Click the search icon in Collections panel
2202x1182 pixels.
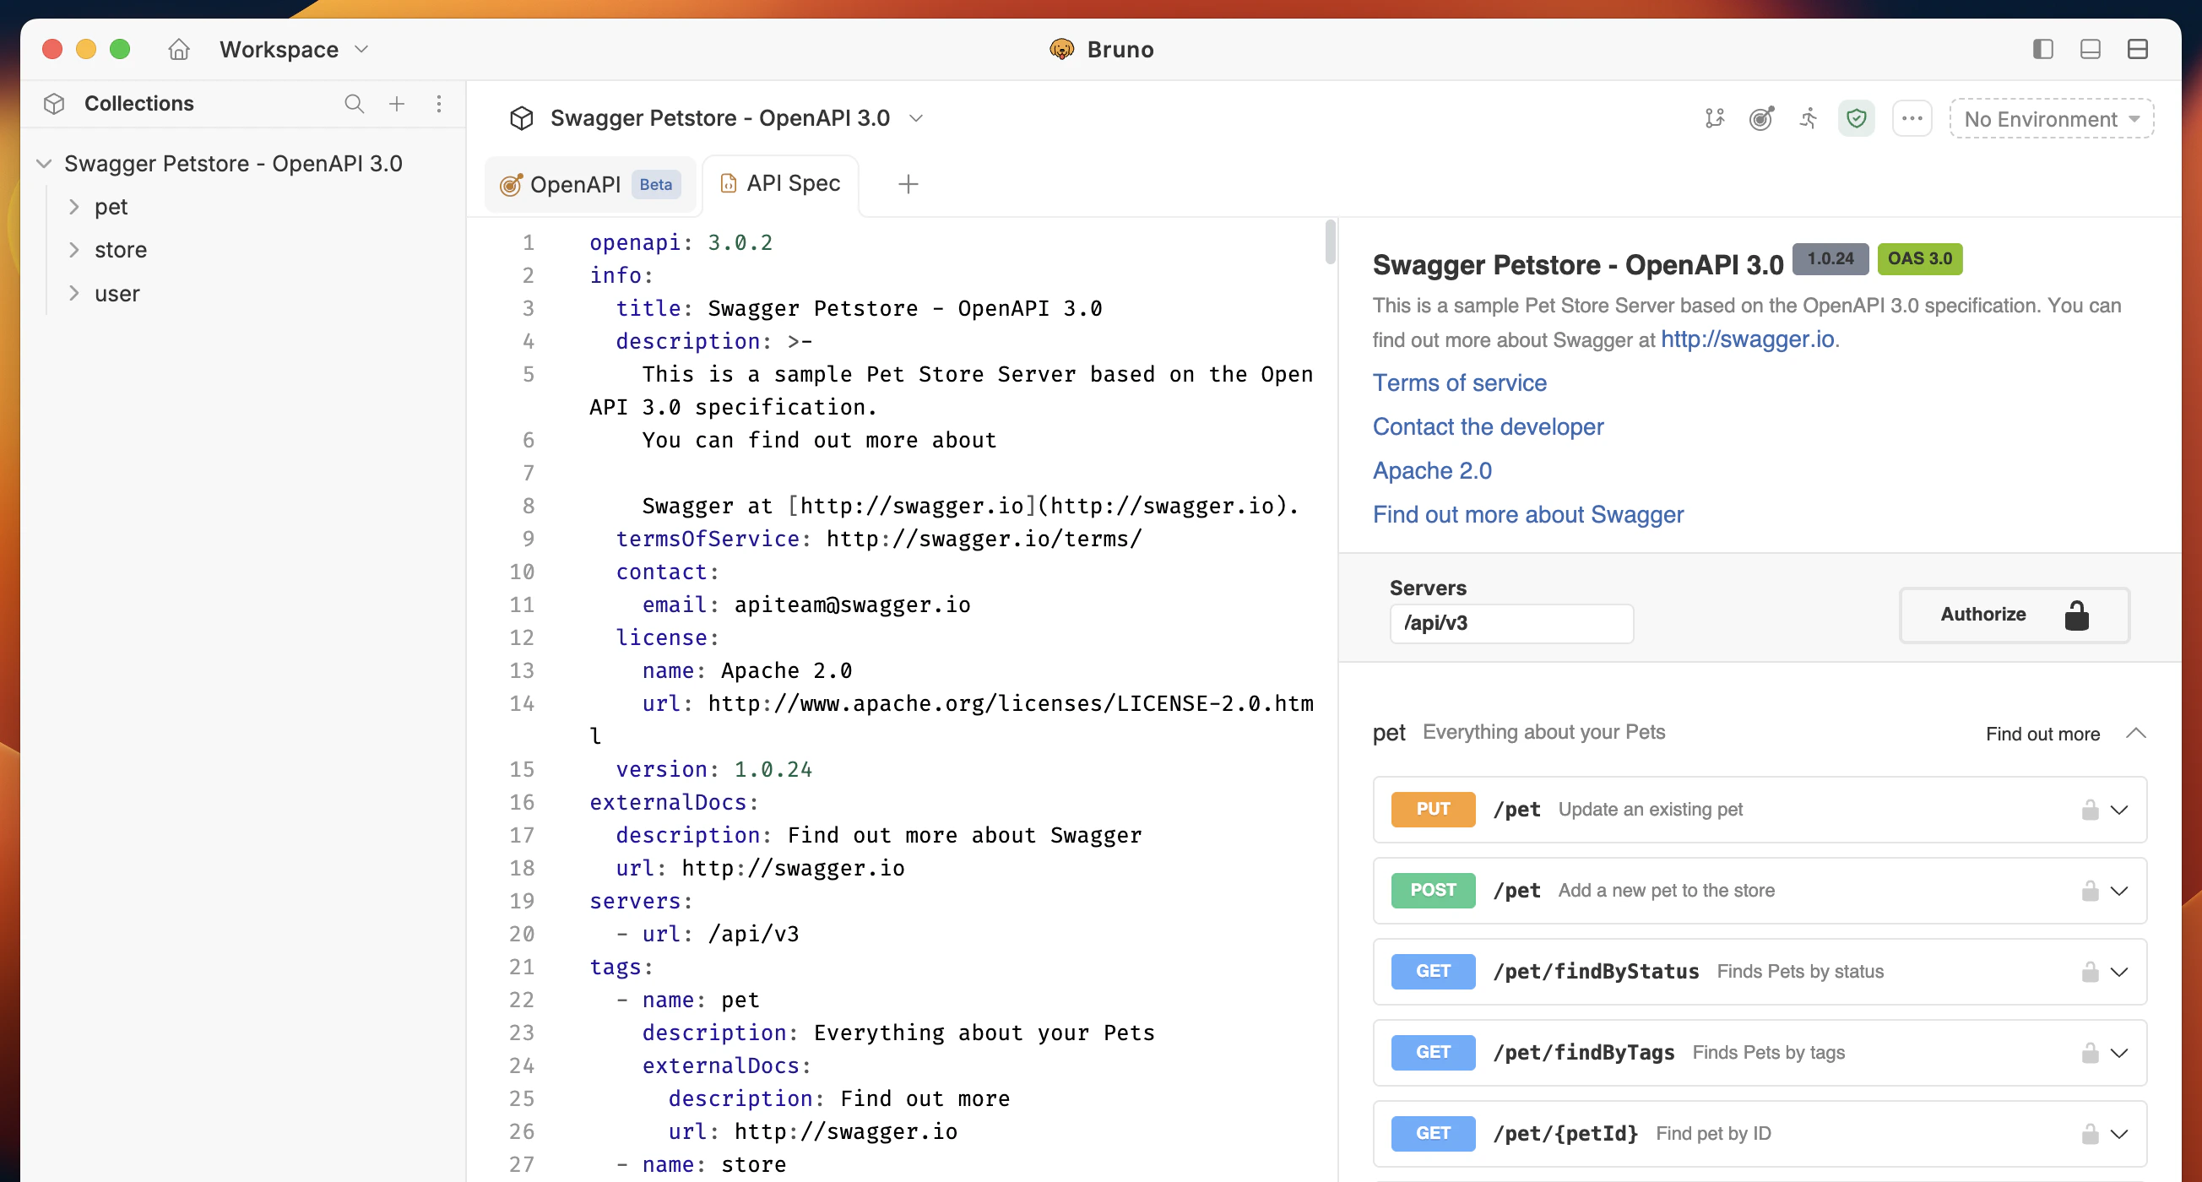354,103
